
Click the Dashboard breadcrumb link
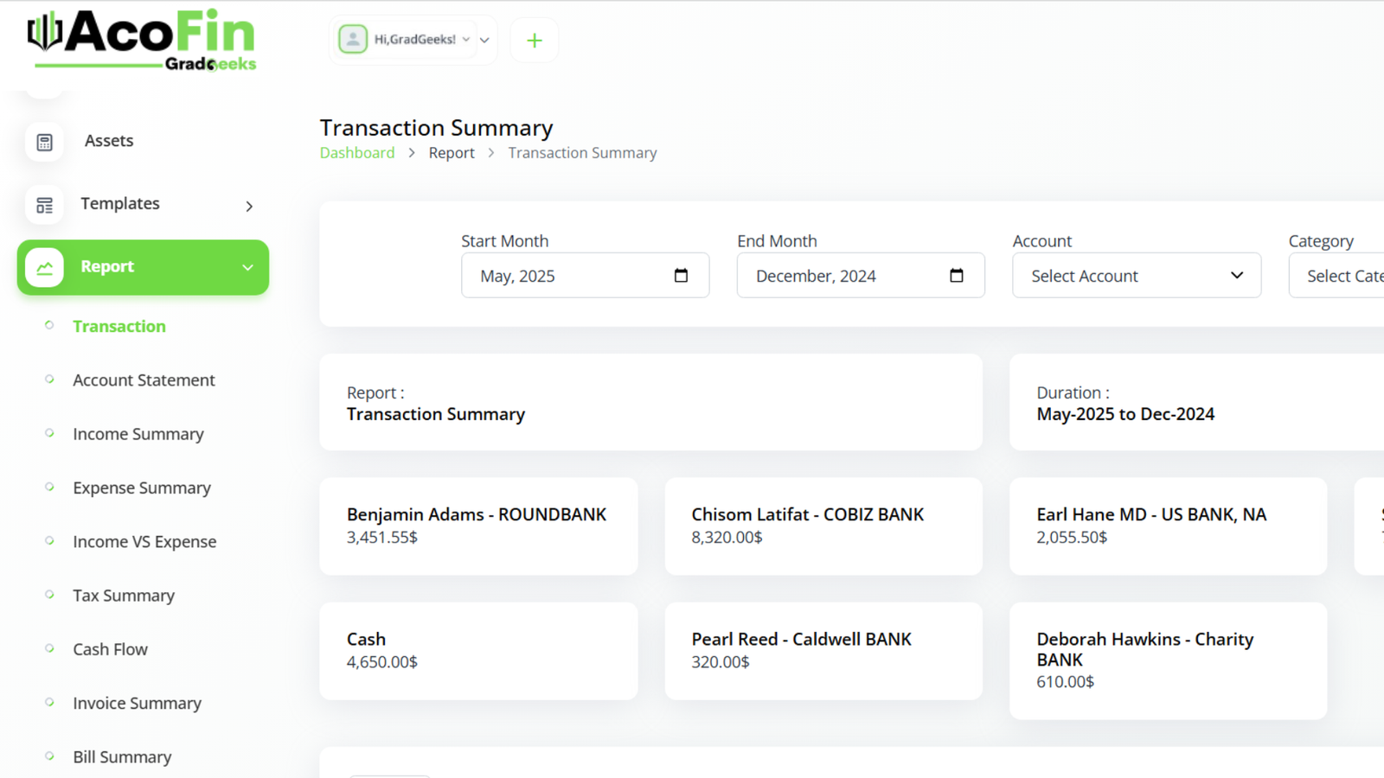pos(357,153)
